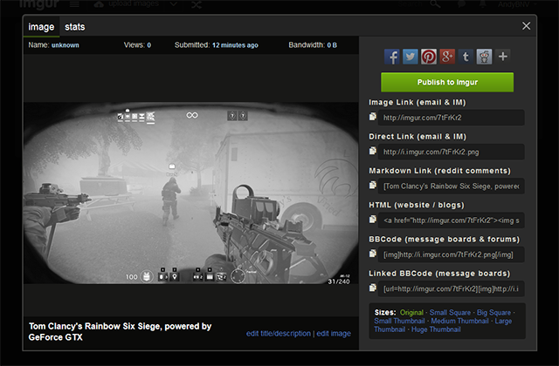Open upload images in the header
Viewport: 559px width, 366px height.
pyautogui.click(x=128, y=3)
